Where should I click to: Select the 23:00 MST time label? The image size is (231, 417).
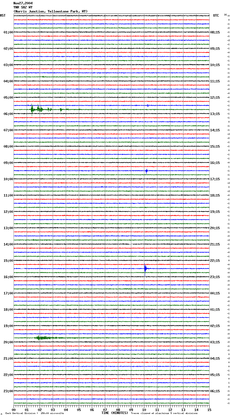(8, 391)
